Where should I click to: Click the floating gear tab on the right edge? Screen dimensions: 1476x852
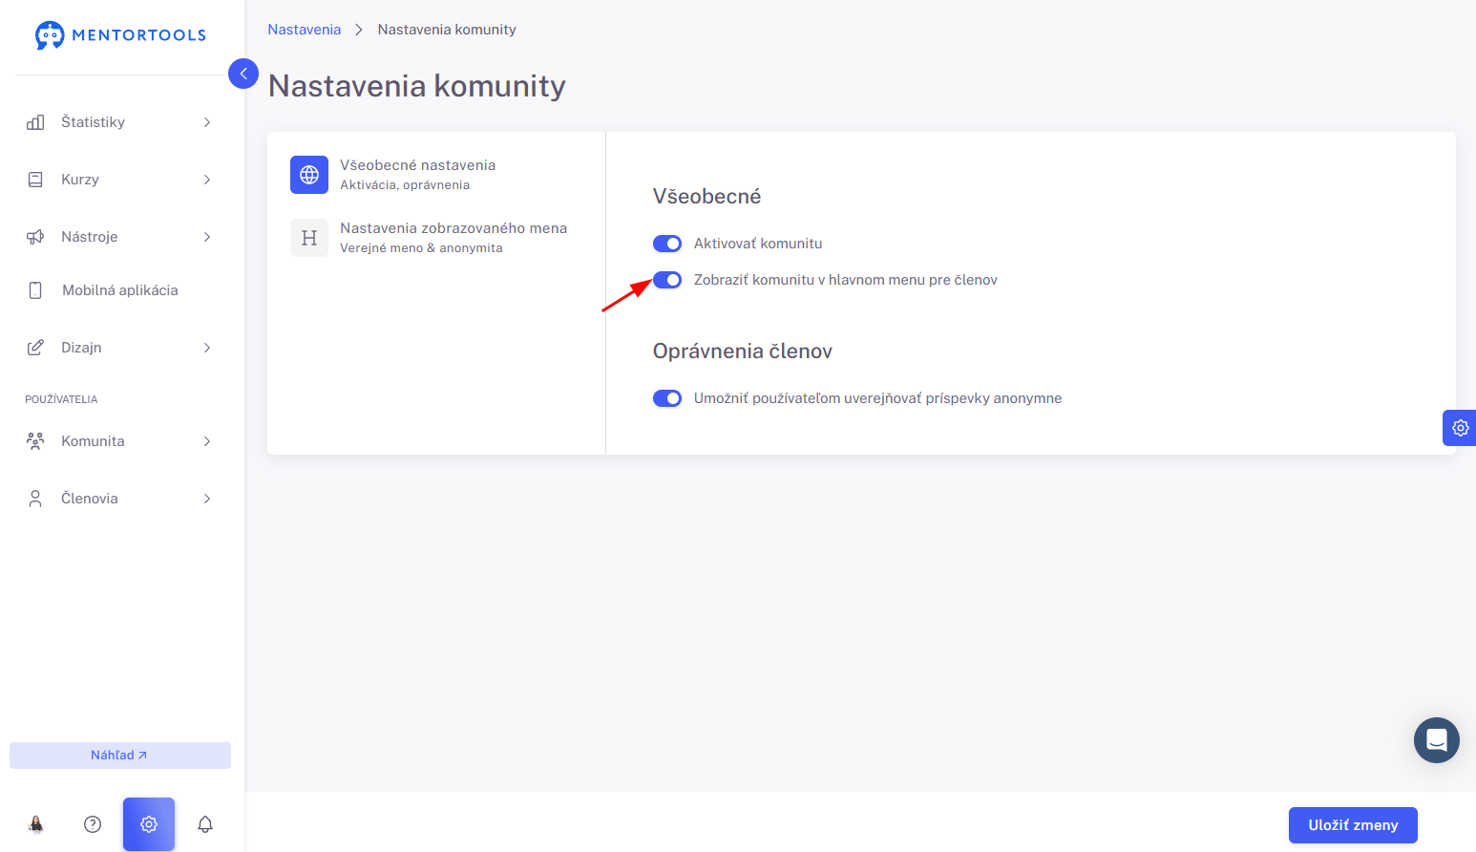(x=1460, y=428)
